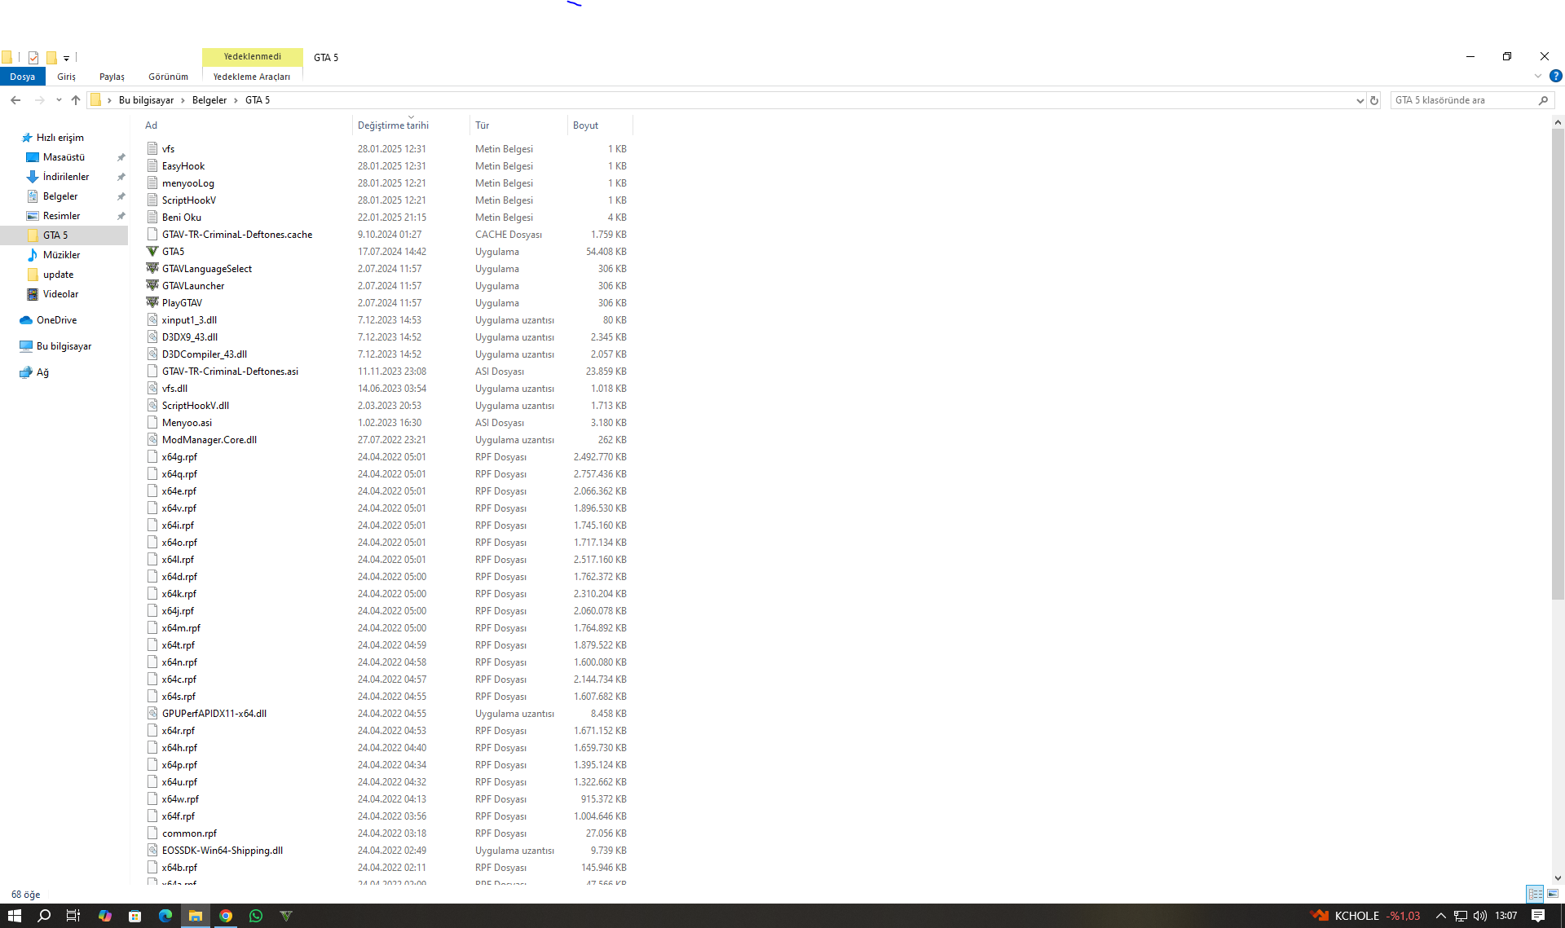Screen dimensions: 1565x928
Task: Open Yedekleme Araçları tab
Action: click(x=252, y=77)
